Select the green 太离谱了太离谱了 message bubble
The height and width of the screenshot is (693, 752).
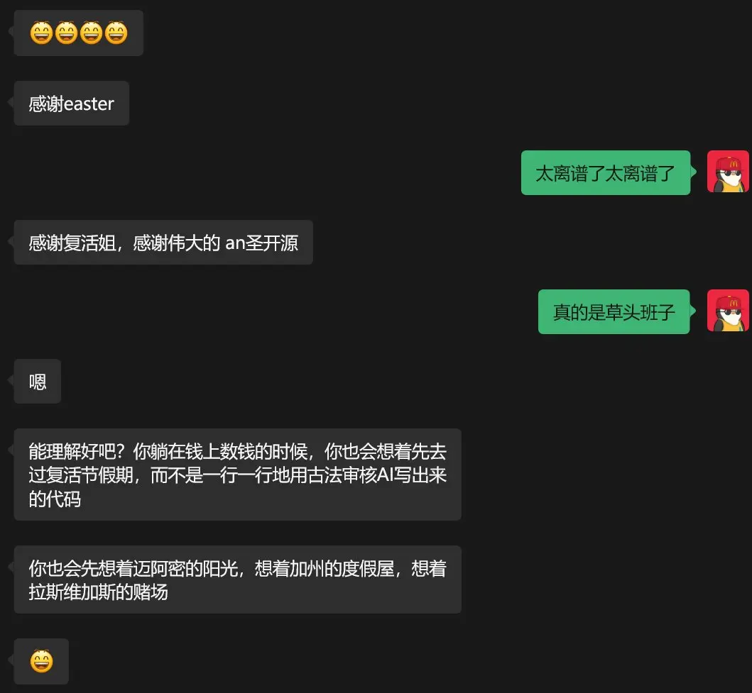coord(606,173)
